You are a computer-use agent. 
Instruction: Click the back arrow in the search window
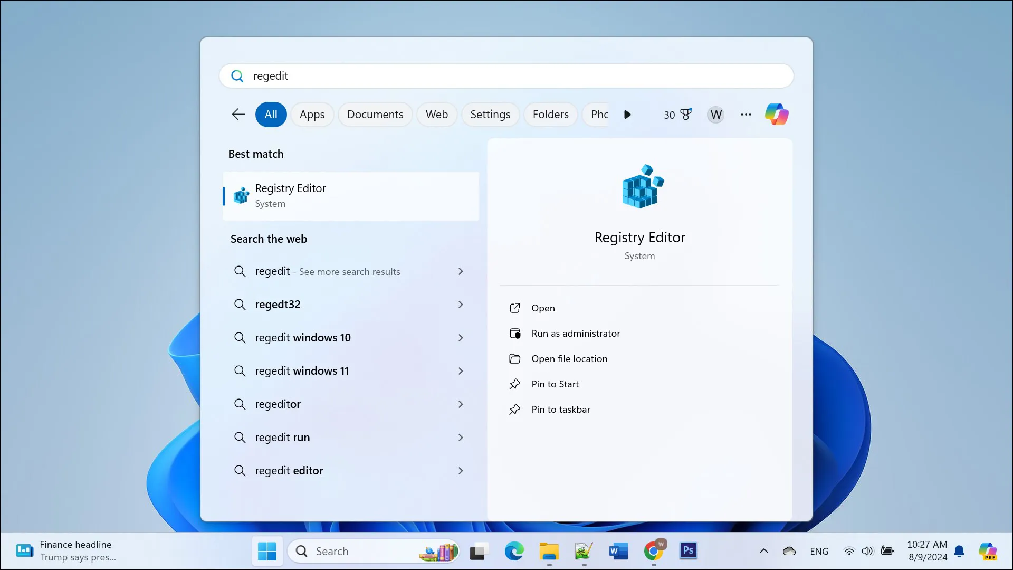tap(238, 114)
